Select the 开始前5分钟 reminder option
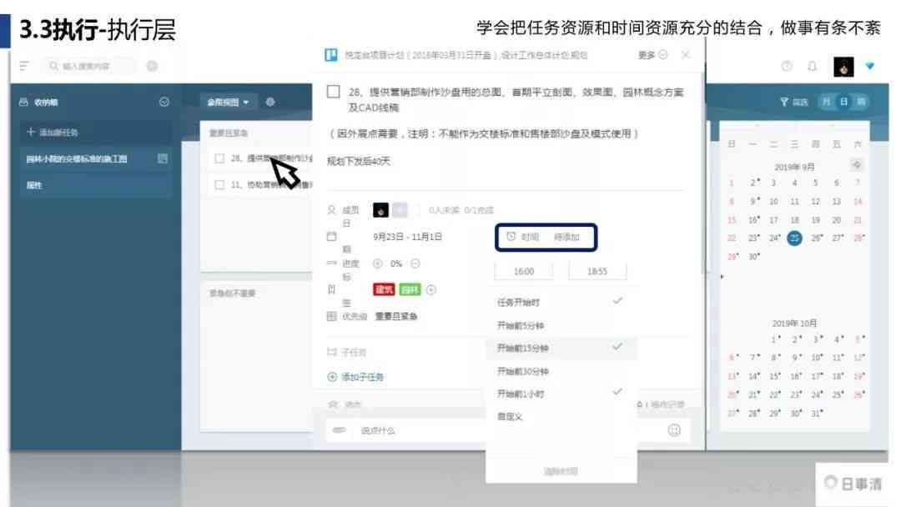The image size is (901, 507). [561, 325]
